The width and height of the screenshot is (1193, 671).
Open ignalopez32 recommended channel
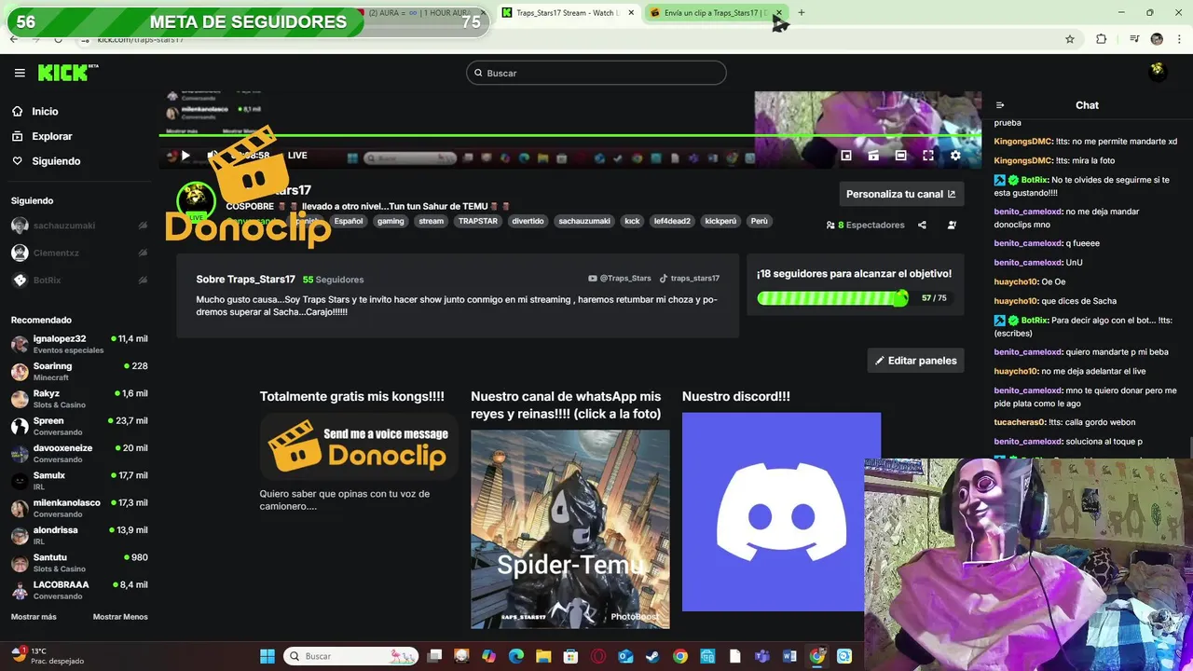(x=79, y=344)
